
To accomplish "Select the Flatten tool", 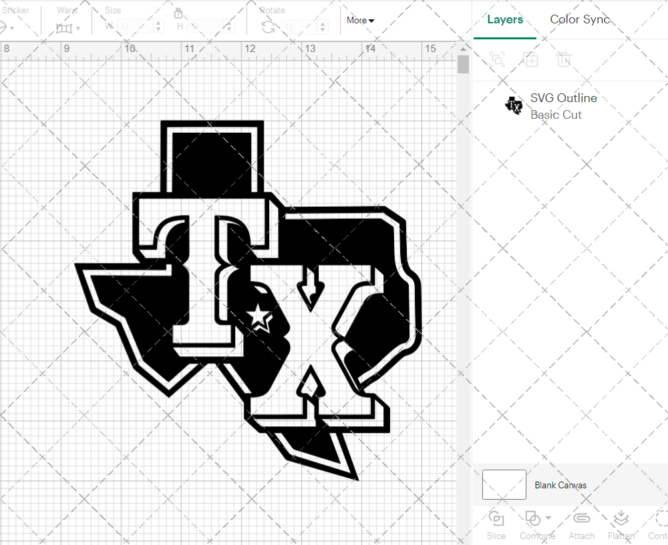I will coord(621,524).
